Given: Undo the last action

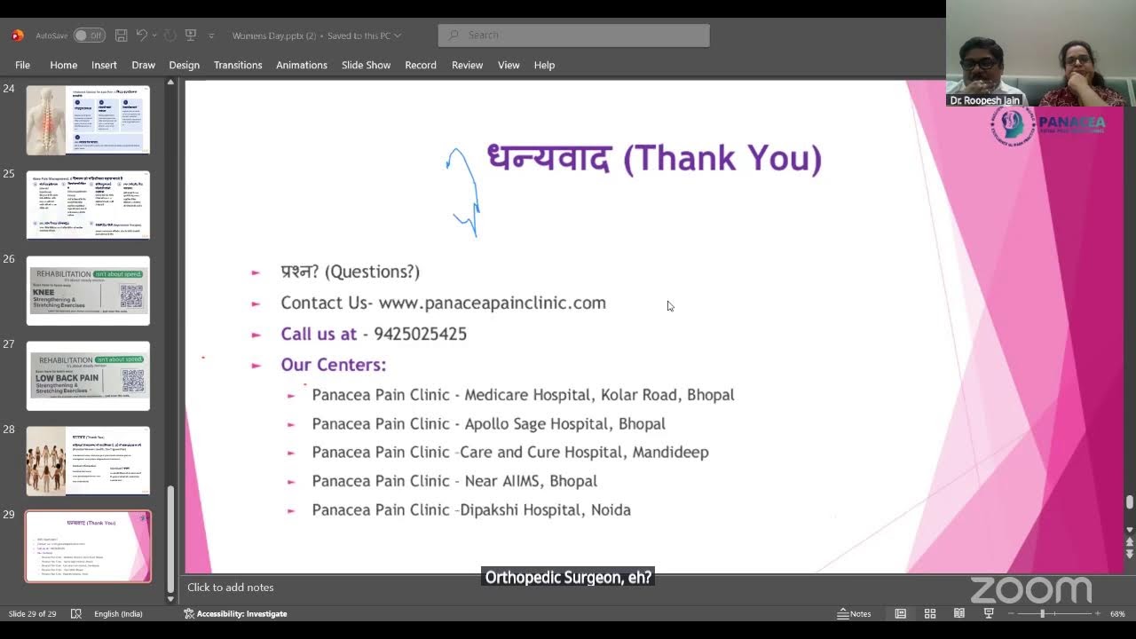Looking at the screenshot, I should coord(141,35).
